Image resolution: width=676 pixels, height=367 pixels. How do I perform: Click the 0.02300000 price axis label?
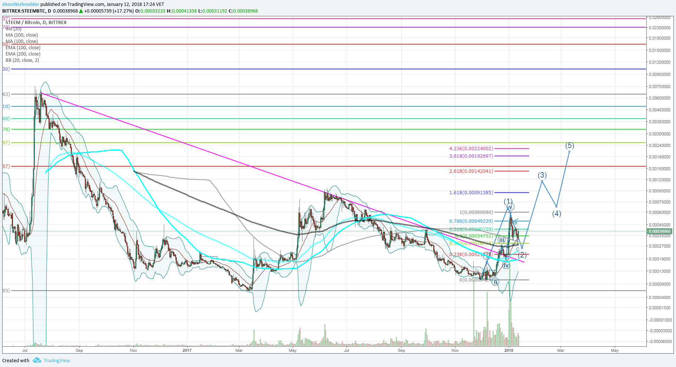pyautogui.click(x=660, y=28)
